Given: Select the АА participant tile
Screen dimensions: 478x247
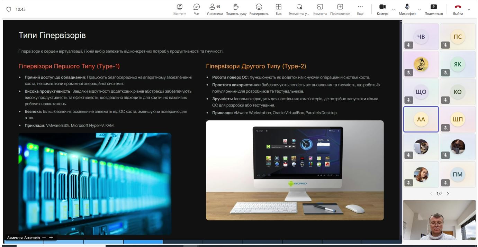Looking at the screenshot, I should tap(421, 119).
